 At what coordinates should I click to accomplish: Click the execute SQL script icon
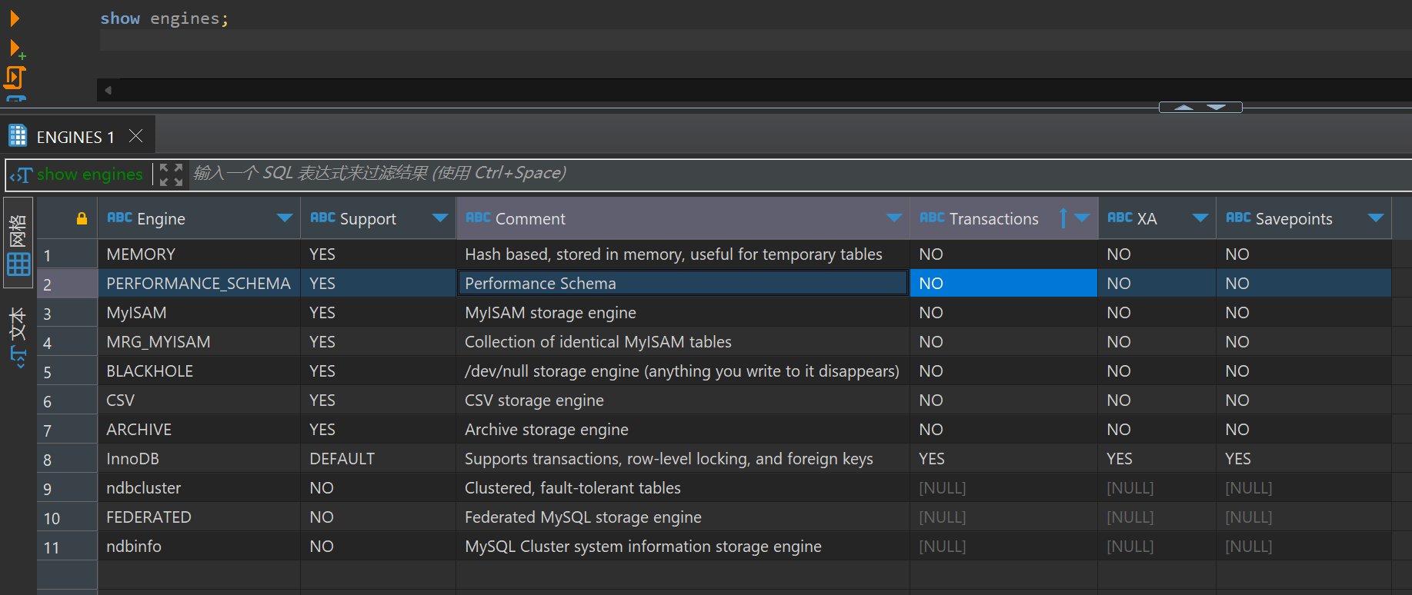(15, 77)
